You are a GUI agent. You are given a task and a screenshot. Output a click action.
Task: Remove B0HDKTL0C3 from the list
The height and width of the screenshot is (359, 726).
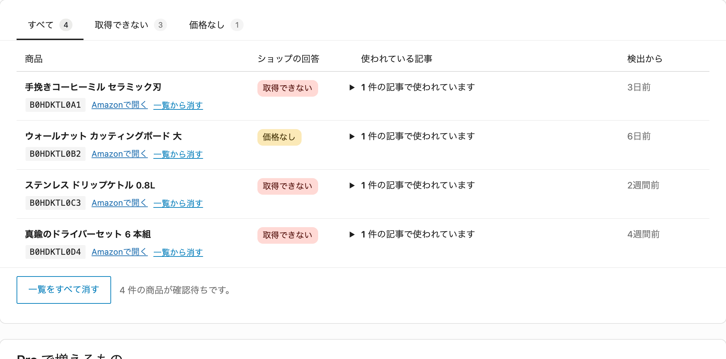click(x=178, y=203)
